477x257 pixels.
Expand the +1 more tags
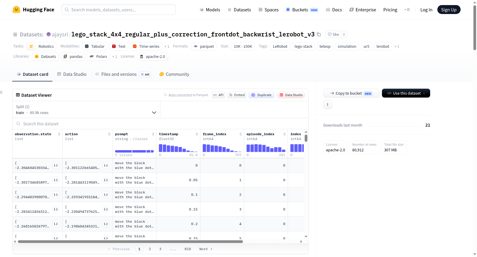(x=397, y=47)
